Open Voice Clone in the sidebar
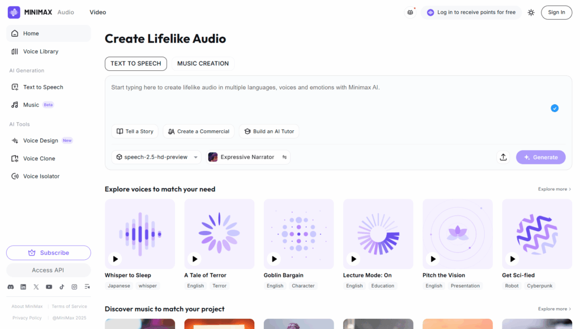Image resolution: width=580 pixels, height=329 pixels. click(x=39, y=159)
